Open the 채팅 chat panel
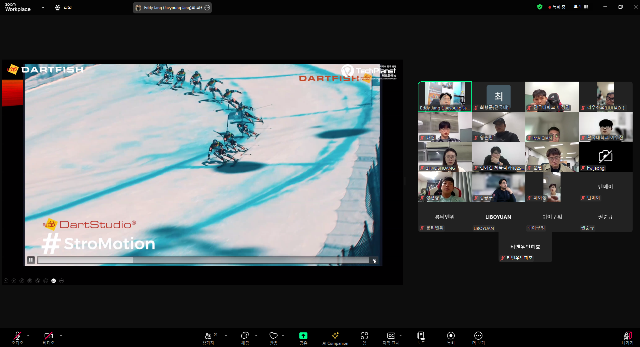The width and height of the screenshot is (640, 347). tap(245, 338)
